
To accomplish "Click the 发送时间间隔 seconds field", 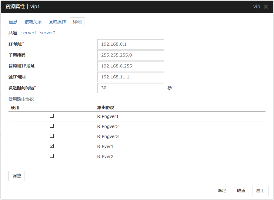I will (130, 88).
